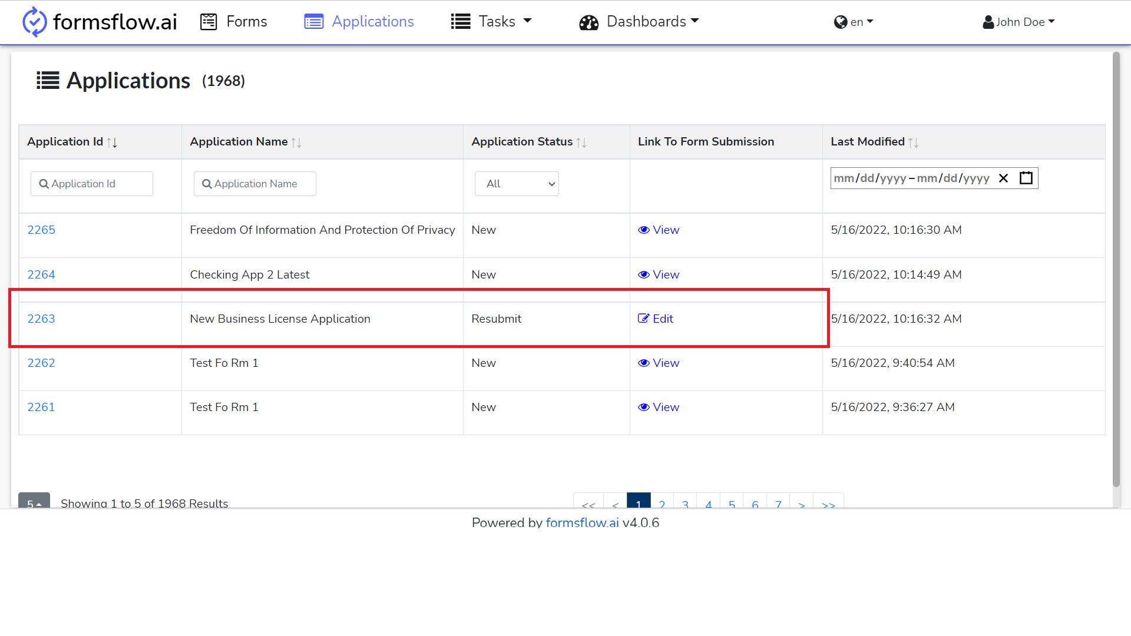Go to the Applications tab

359,22
